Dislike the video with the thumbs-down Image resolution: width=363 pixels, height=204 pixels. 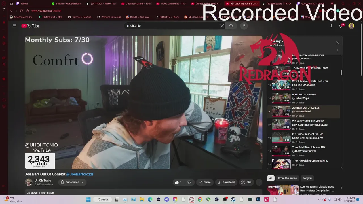point(189,182)
